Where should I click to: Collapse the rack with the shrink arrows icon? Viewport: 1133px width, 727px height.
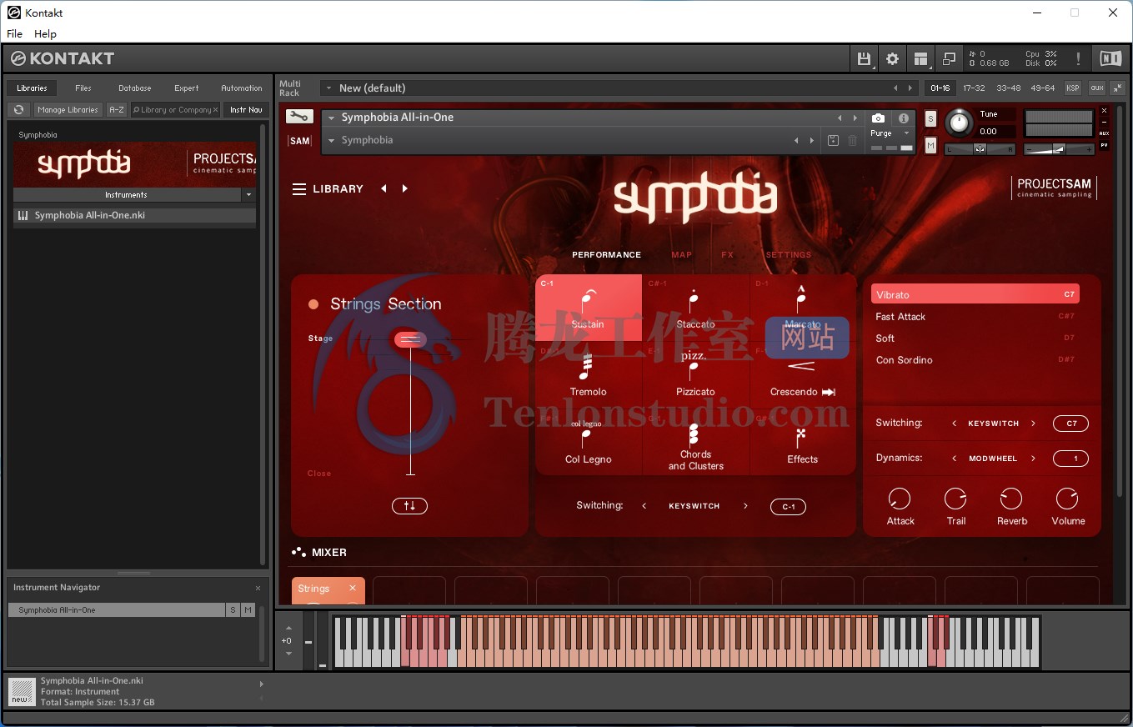click(x=1117, y=88)
